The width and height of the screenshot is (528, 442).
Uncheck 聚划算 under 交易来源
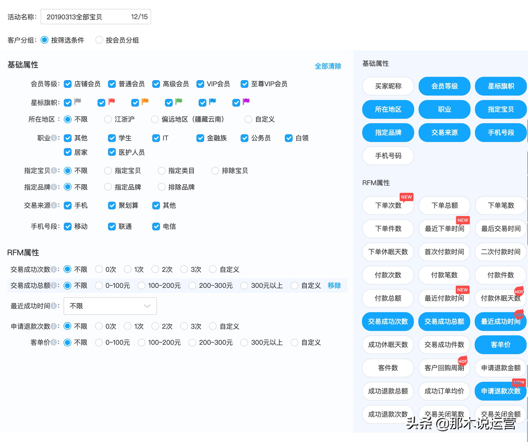[x=112, y=206]
